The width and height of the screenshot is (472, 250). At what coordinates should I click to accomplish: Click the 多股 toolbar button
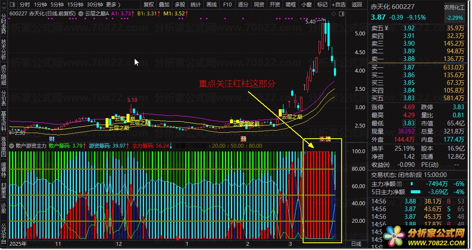pyautogui.click(x=180, y=5)
